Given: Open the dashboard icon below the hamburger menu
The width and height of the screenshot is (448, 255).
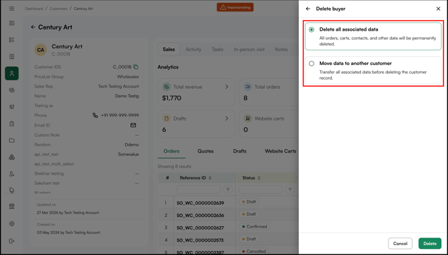Looking at the screenshot, I should pyautogui.click(x=12, y=23).
